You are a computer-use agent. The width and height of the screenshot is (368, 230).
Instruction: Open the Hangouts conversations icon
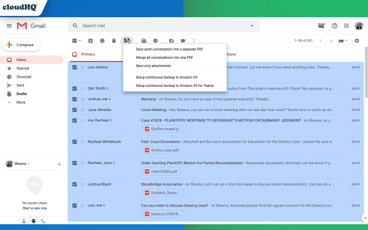33,221
